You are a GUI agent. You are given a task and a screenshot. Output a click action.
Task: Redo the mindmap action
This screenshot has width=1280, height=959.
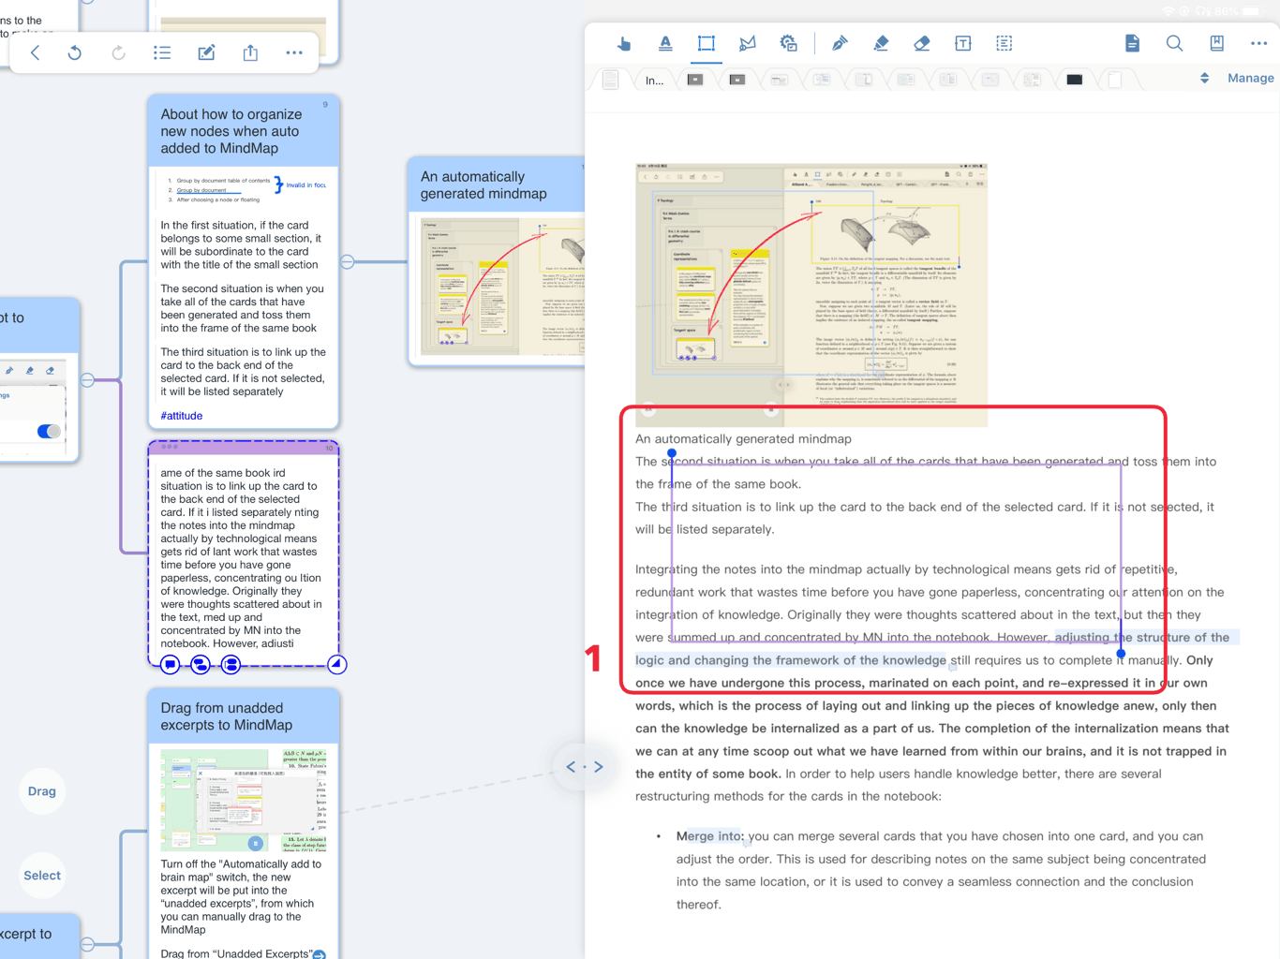[x=118, y=53]
